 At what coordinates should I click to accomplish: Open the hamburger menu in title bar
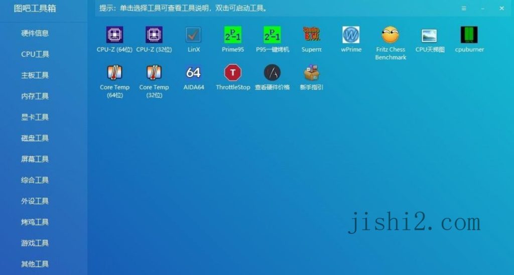click(x=464, y=9)
